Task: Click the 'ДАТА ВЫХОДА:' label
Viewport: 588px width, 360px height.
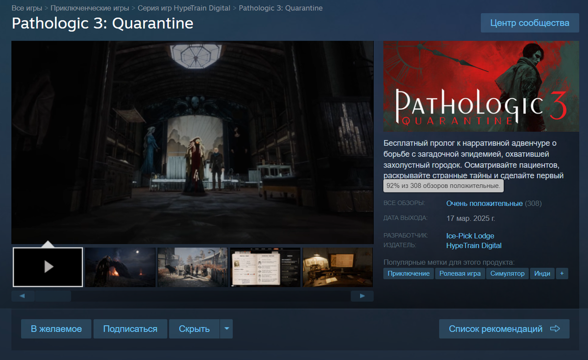Action: pyautogui.click(x=406, y=218)
